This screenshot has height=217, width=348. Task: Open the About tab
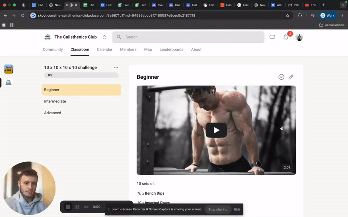click(196, 50)
